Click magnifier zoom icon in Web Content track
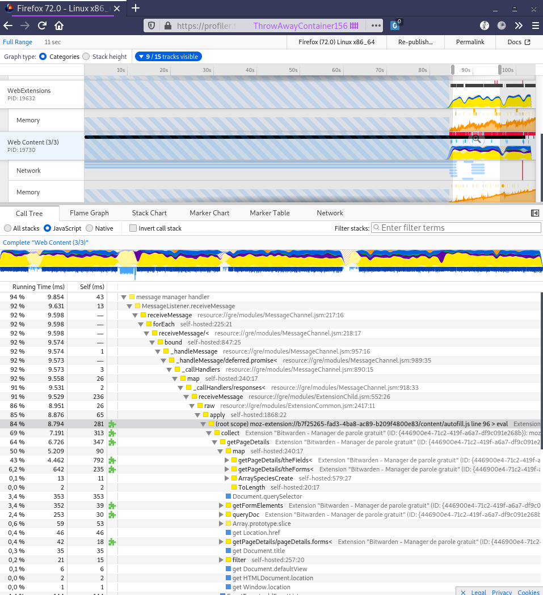This screenshot has width=543, height=595. point(477,139)
